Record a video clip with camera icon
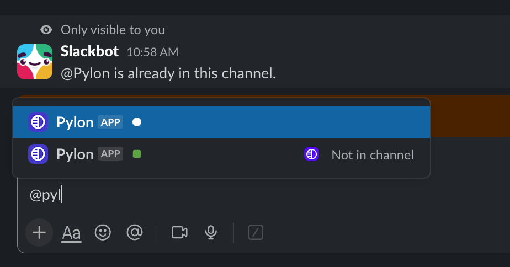The image size is (510, 267). (x=179, y=232)
